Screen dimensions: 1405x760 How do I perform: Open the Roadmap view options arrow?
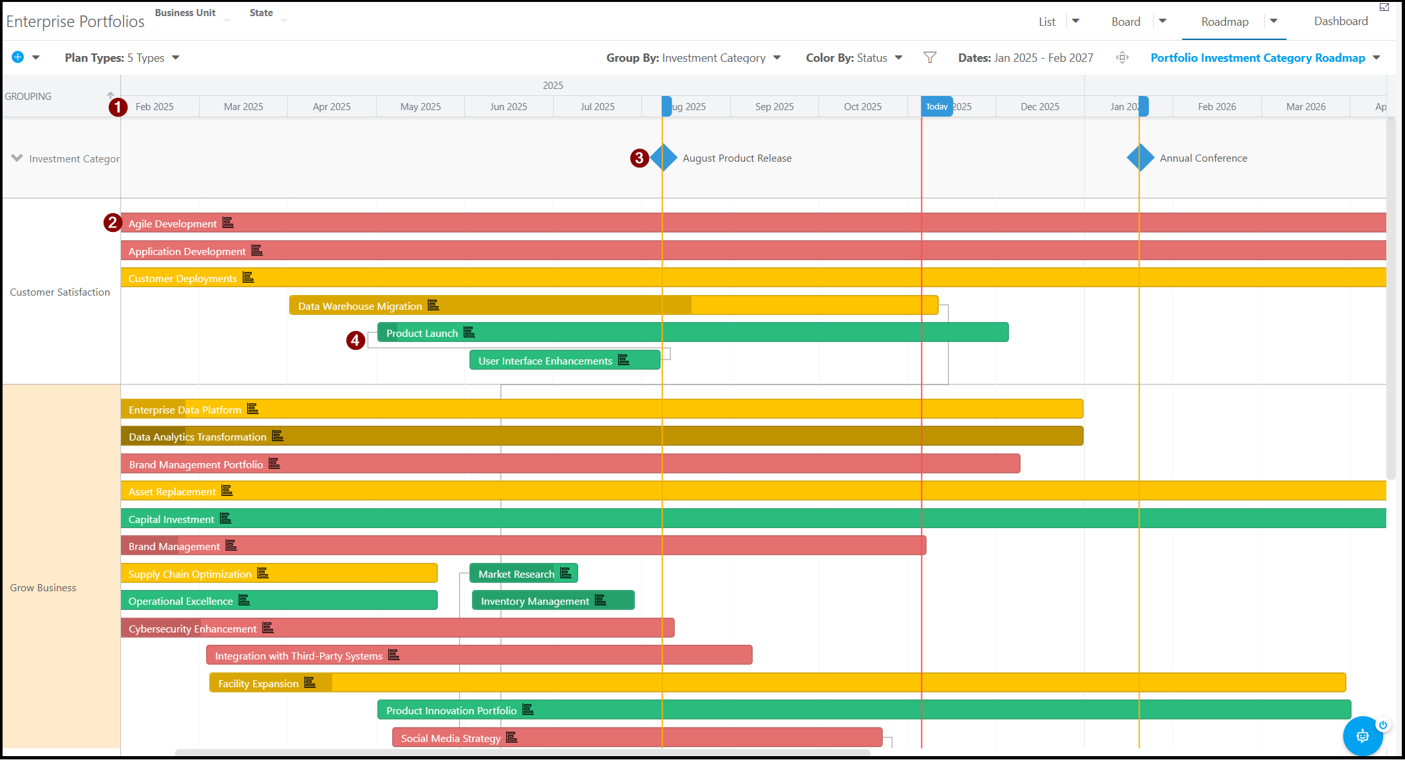tap(1274, 21)
